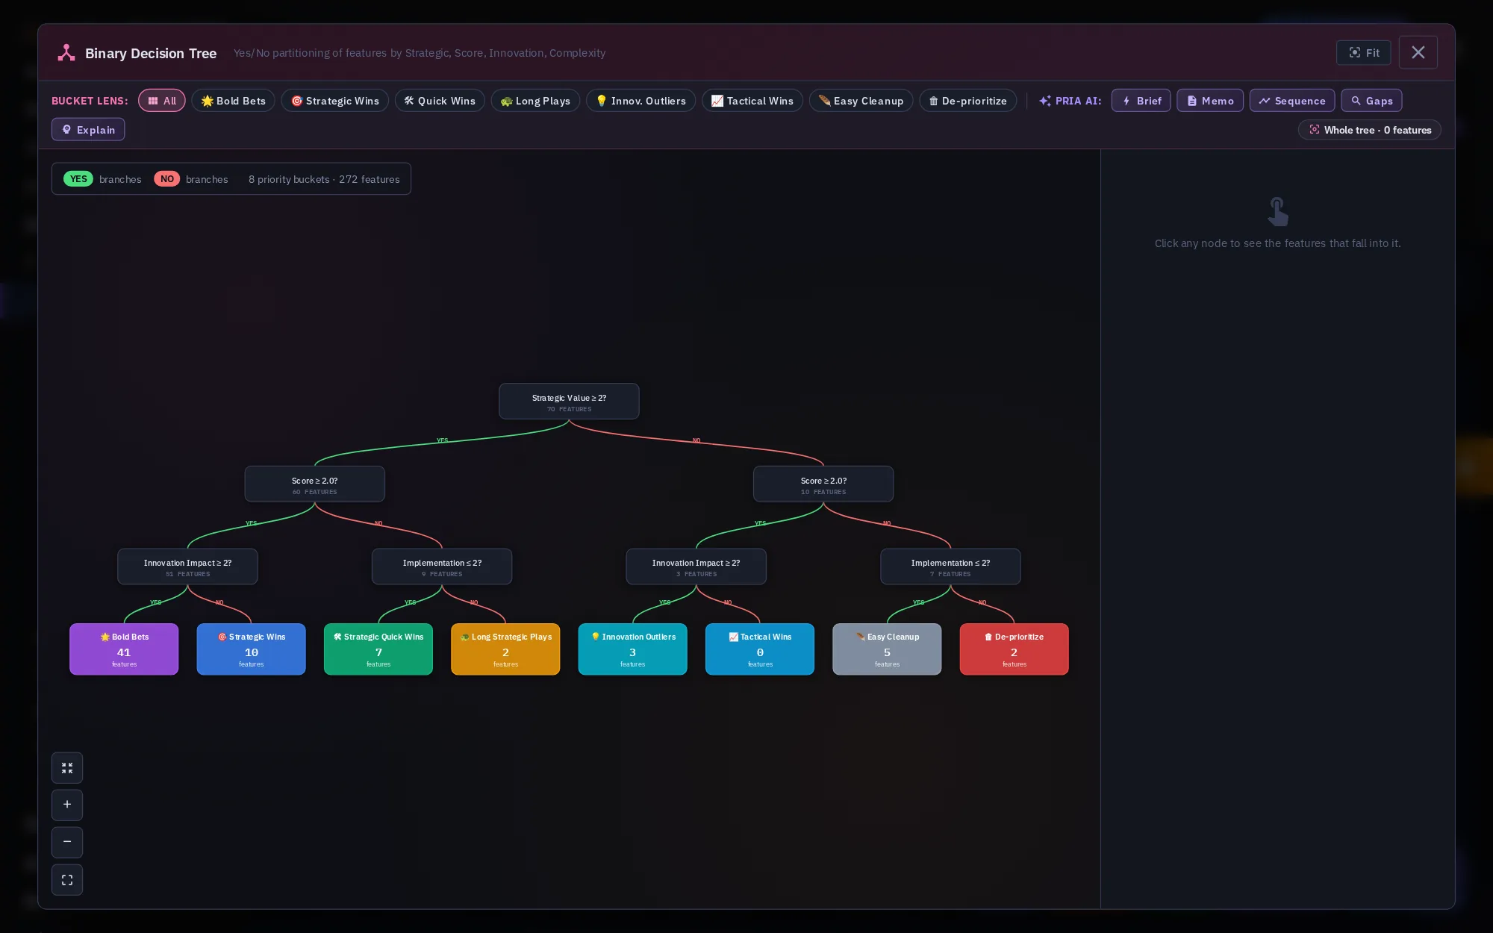Open PRIA AI Gaps analysis
1493x933 pixels.
tap(1371, 101)
